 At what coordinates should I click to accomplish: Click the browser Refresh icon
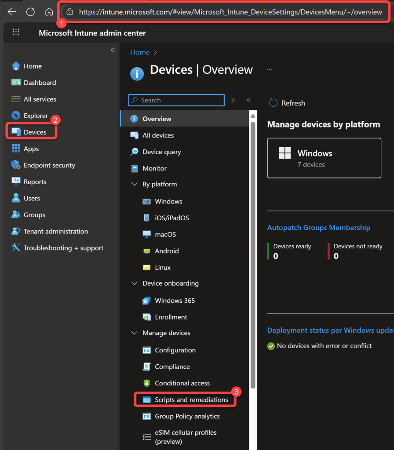point(30,12)
